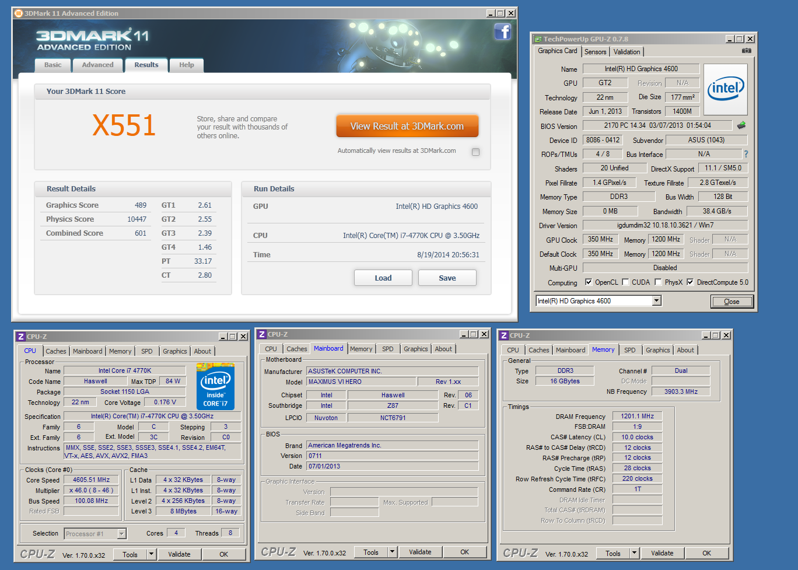
Task: Toggle the DirectCompute 5.0 checkbox
Action: pos(690,282)
